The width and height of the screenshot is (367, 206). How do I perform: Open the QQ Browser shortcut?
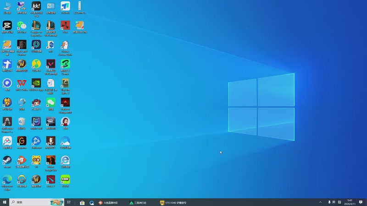65,143
